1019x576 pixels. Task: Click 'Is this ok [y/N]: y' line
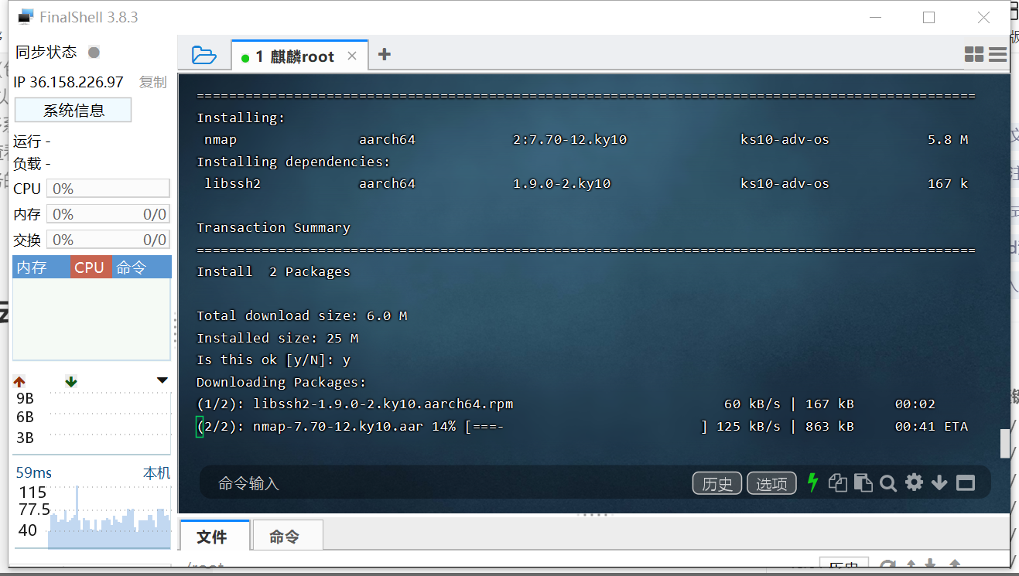tap(273, 360)
